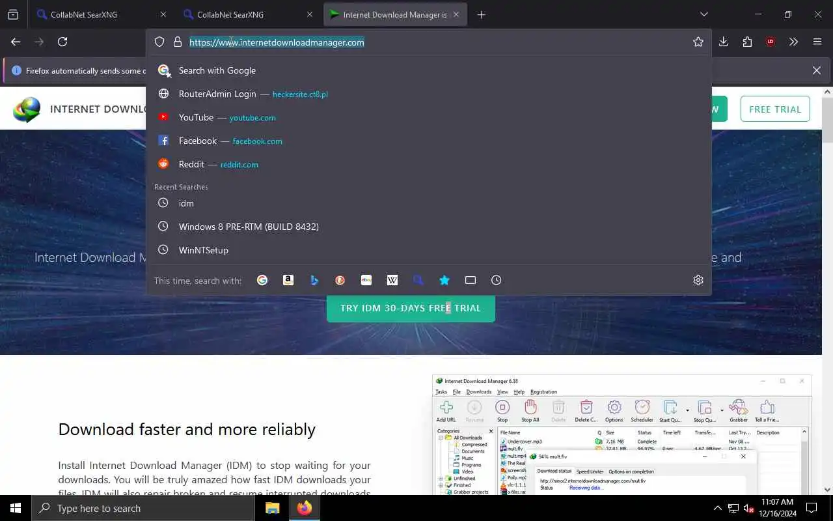Image resolution: width=833 pixels, height=521 pixels.
Task: Open RouterAdmin Login suggestion
Action: coord(429,94)
